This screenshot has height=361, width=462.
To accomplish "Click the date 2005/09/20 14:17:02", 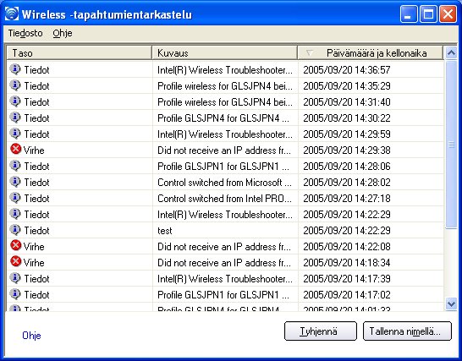I will (x=347, y=295).
